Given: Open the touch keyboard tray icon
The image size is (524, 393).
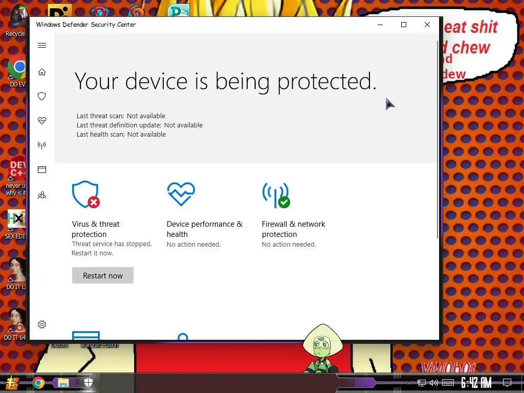Looking at the screenshot, I should click(x=448, y=383).
